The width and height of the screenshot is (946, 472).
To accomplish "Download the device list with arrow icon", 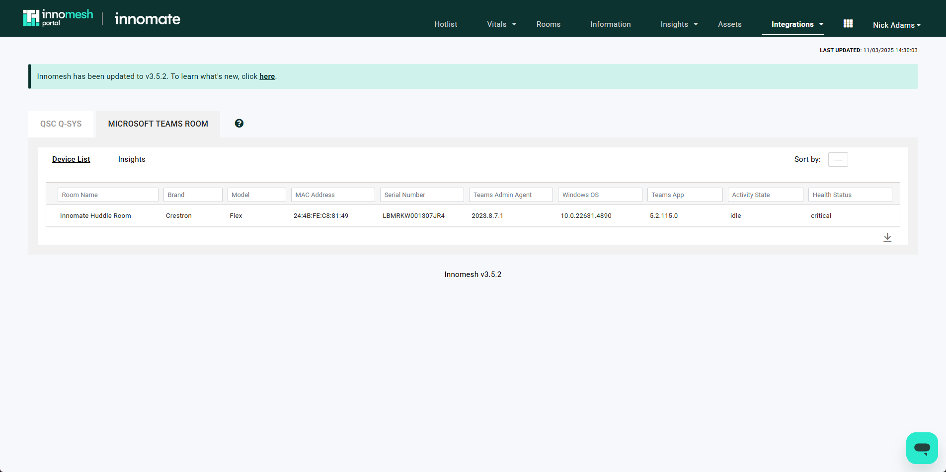I will pos(887,237).
